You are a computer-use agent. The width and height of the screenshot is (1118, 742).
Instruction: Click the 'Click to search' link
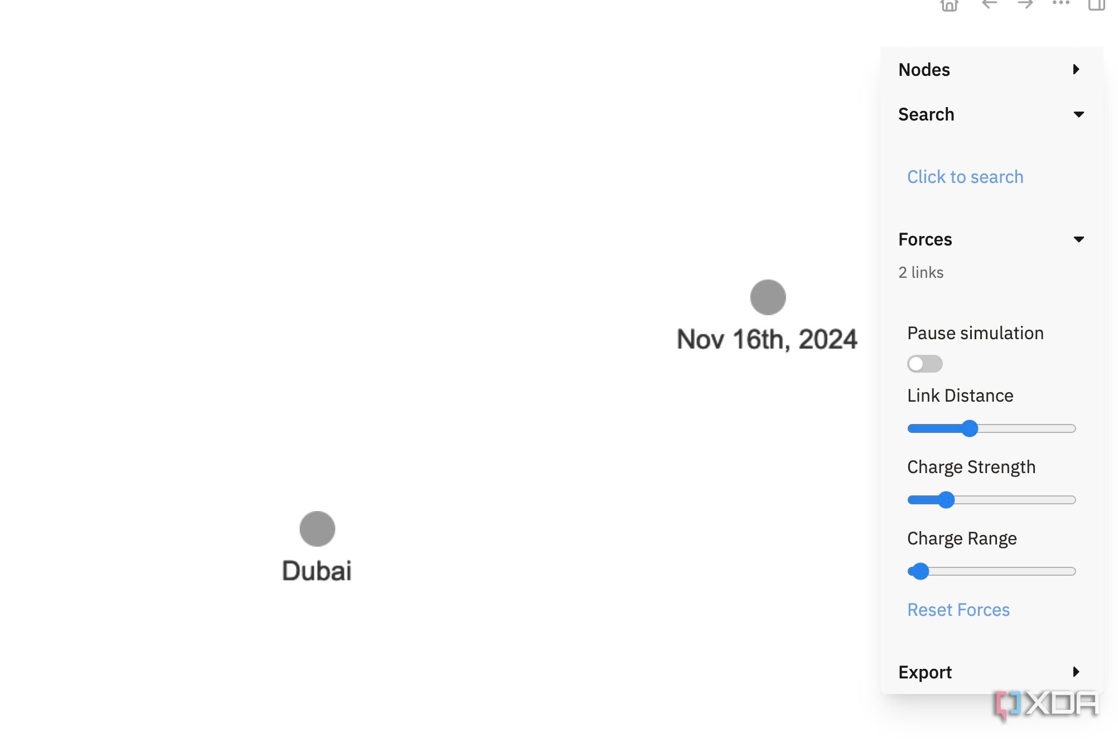click(x=965, y=177)
